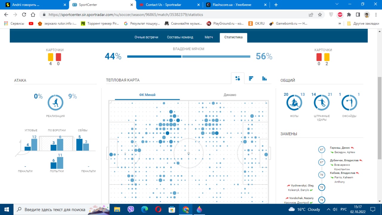Show hidden system tray icons
Viewport: 382px width, 215px height.
(328, 209)
